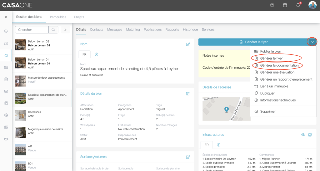
Task: Toggle the Générer le flyer dropdown arrow
Action: [312, 42]
